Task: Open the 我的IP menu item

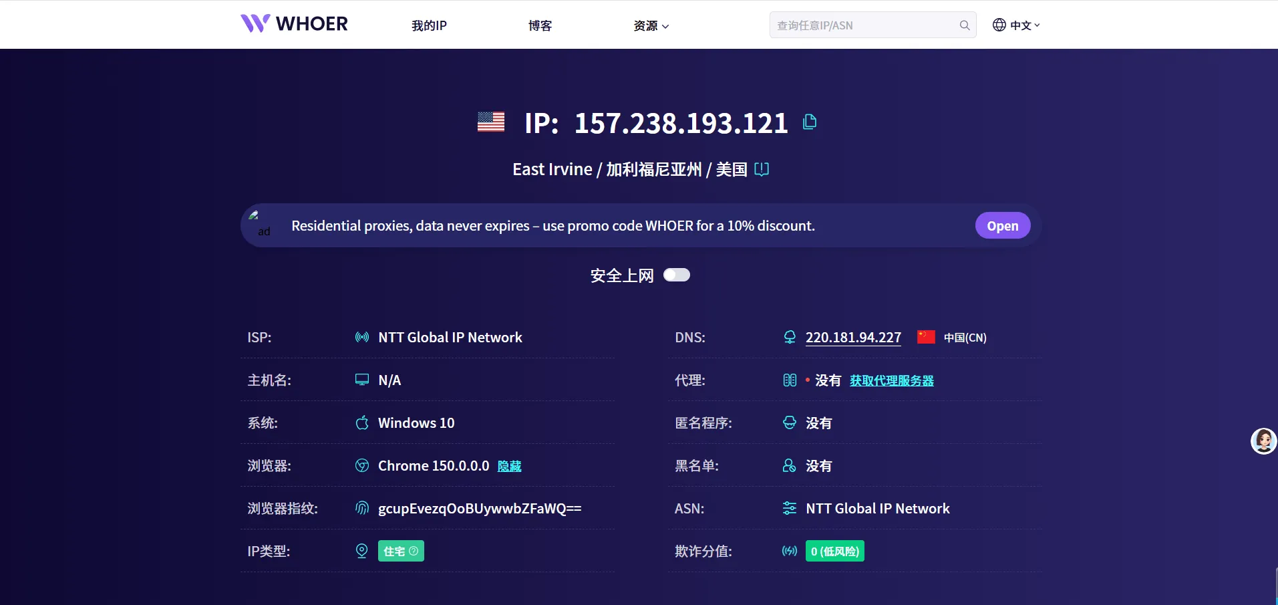Action: pos(429,25)
